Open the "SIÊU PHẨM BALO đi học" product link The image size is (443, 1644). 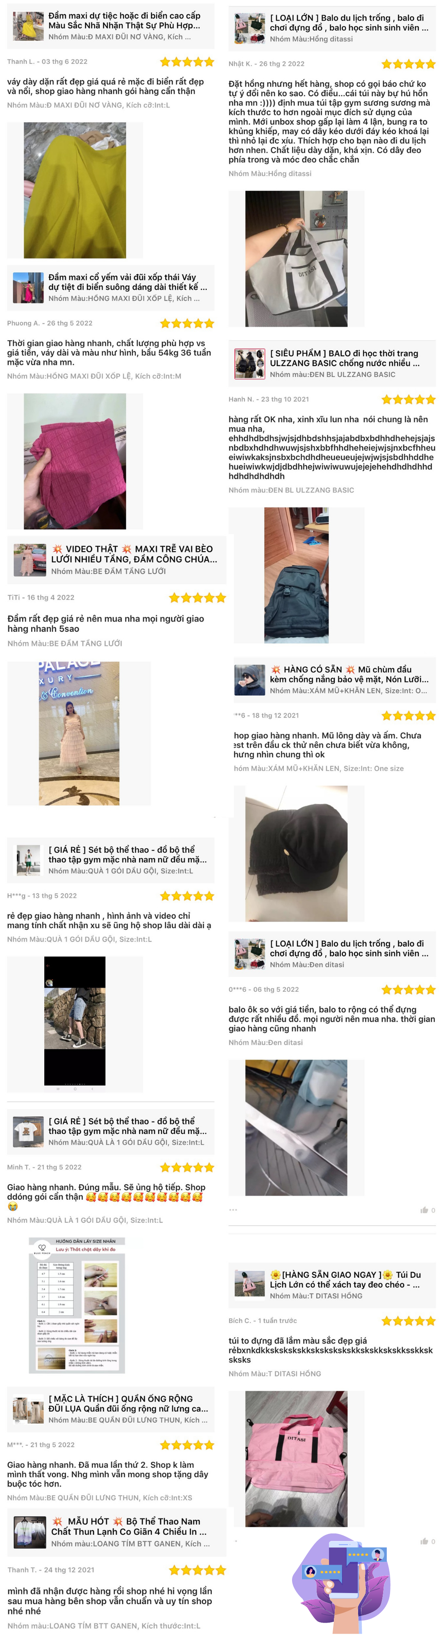tap(344, 358)
